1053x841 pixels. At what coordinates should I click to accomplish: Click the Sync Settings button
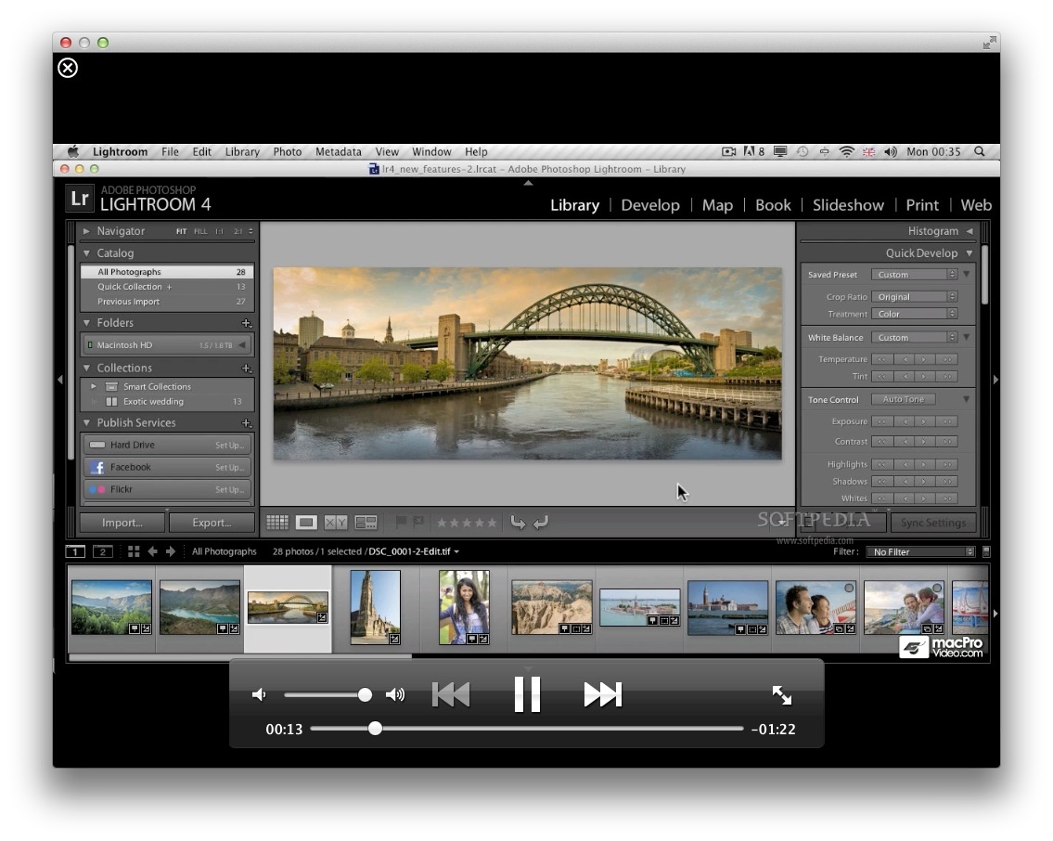[x=932, y=523]
